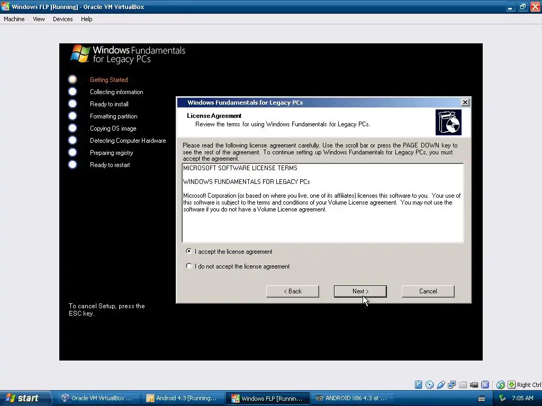Restore the VirtualBox window size
The image size is (542, 406).
click(522, 6)
